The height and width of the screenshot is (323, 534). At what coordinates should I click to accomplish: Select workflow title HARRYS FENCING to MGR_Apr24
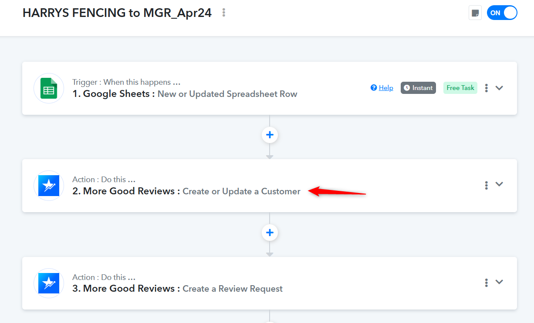click(x=117, y=13)
